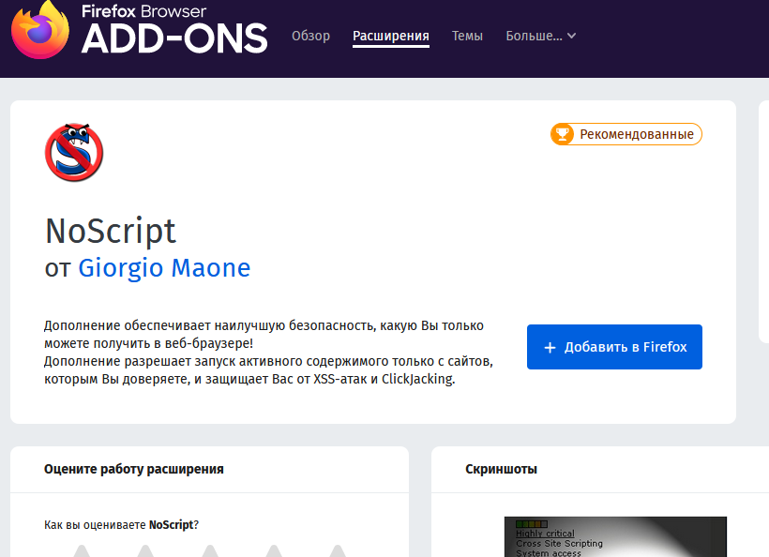
Task: Open the NoScript screenshot thumbnail
Action: point(615,536)
